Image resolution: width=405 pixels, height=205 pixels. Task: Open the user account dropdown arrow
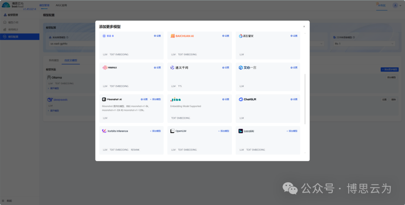click(x=400, y=5)
